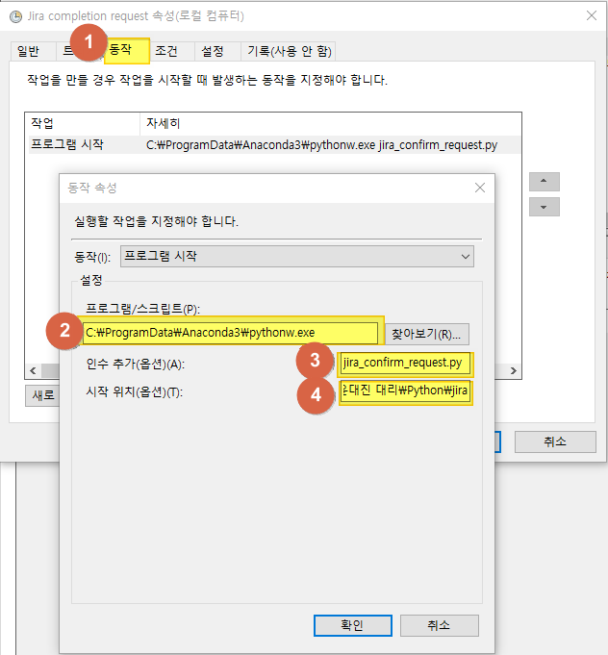The height and width of the screenshot is (655, 608).
Task: Click the 인수 추가 argument field
Action: tap(405, 363)
